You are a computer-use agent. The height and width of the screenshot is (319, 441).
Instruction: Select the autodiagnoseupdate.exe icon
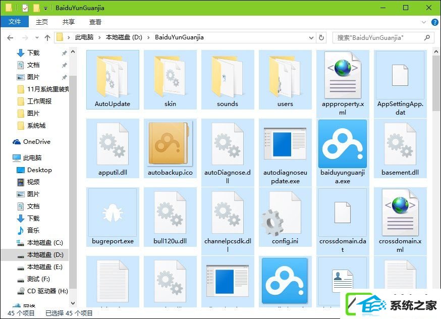pos(285,144)
